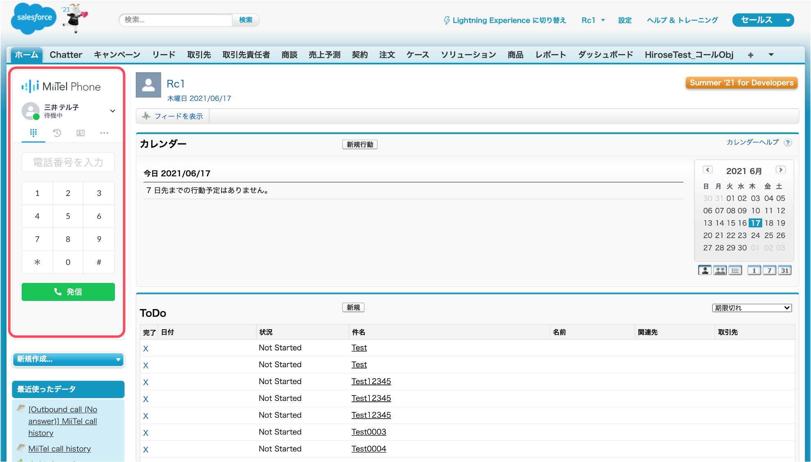Add a tab with the plus icon

pyautogui.click(x=750, y=55)
